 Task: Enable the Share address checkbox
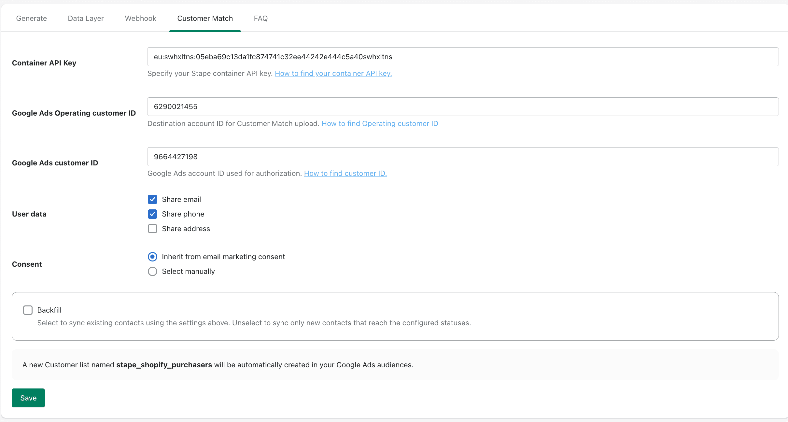click(152, 229)
